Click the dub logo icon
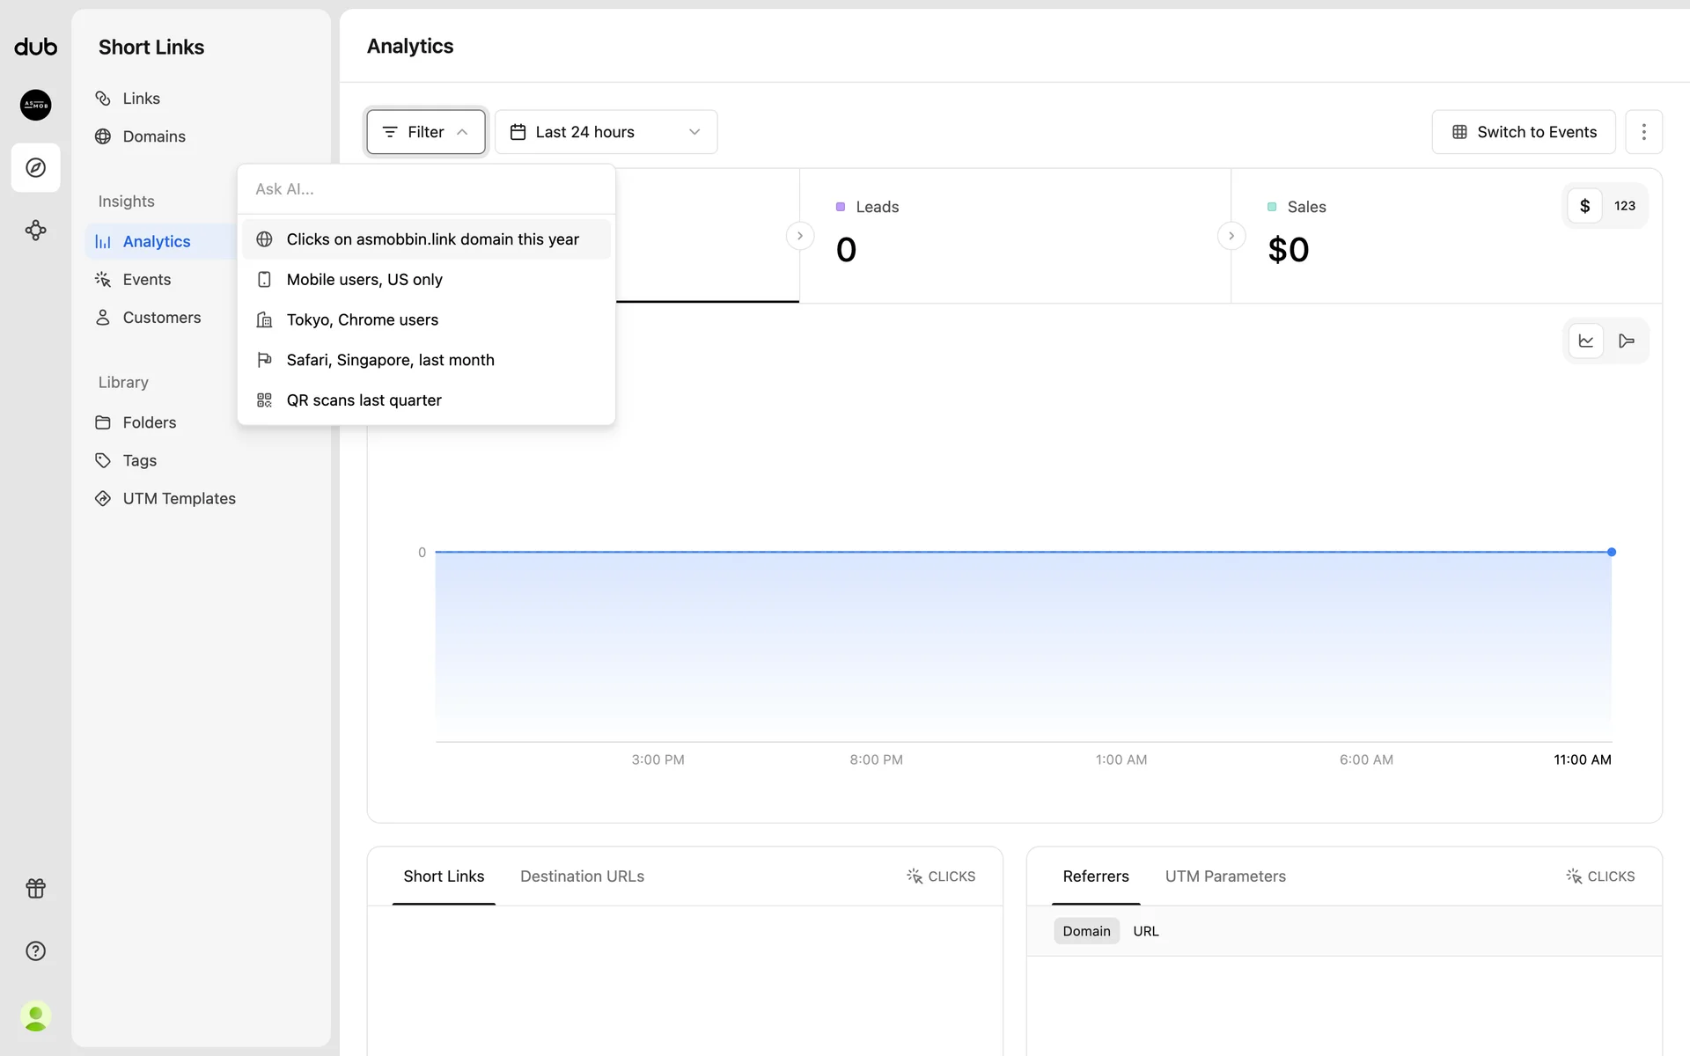The image size is (1690, 1056). pos(35,48)
